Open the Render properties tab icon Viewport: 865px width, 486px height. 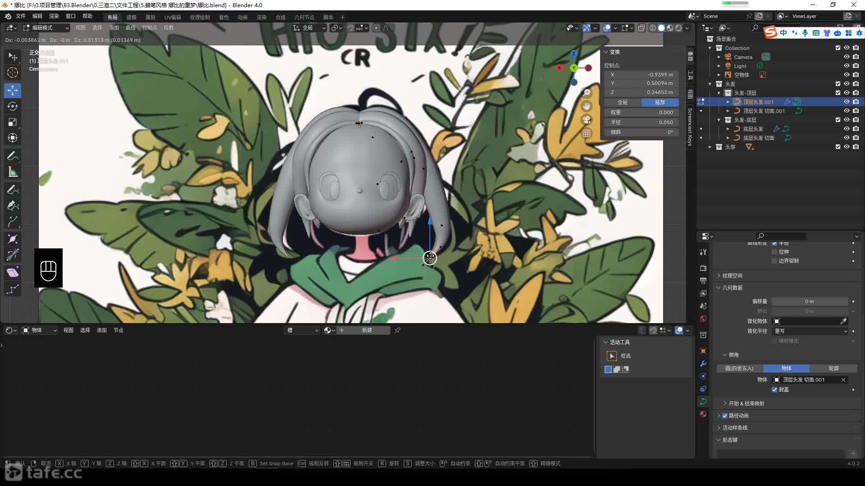[x=703, y=268]
